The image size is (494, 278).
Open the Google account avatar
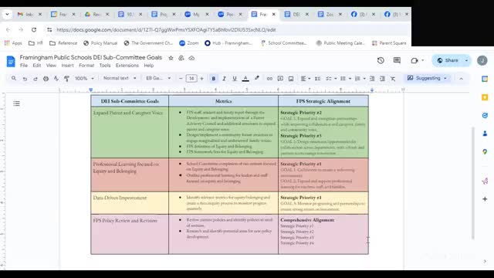point(482,60)
